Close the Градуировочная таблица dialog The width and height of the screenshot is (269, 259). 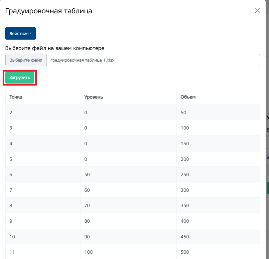point(257,11)
